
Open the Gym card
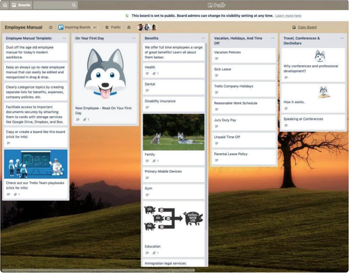[174, 191]
